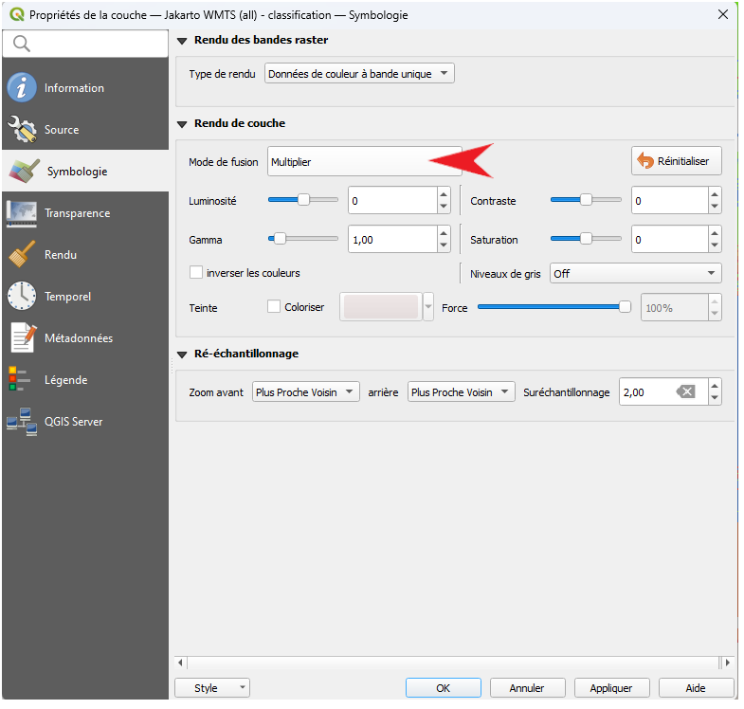The height and width of the screenshot is (709, 744).
Task: Open the Niveaux de gris dropdown
Action: pyautogui.click(x=635, y=273)
